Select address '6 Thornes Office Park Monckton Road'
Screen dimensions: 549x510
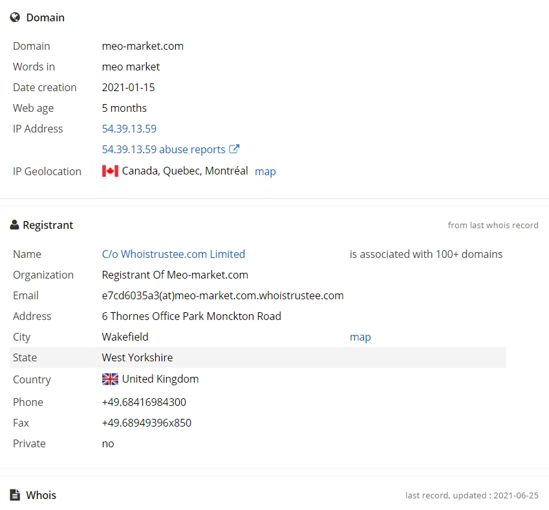click(x=191, y=316)
